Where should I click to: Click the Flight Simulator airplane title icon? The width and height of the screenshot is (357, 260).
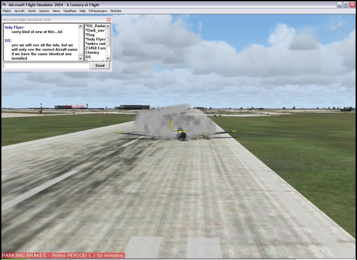pyautogui.click(x=4, y=4)
